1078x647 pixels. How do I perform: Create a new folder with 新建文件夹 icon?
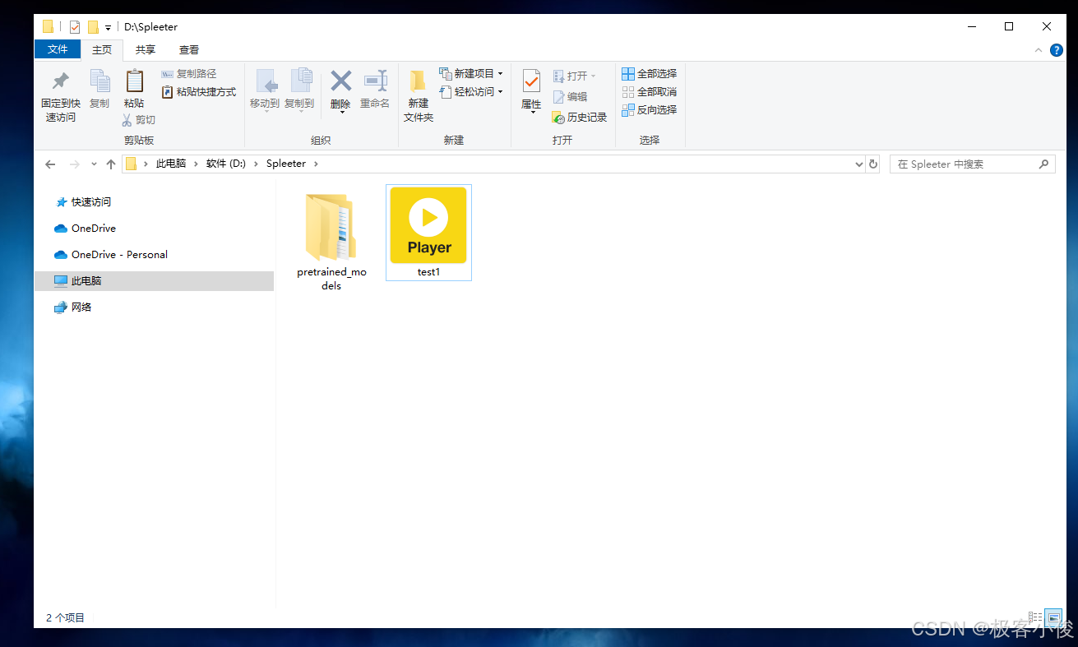419,81
